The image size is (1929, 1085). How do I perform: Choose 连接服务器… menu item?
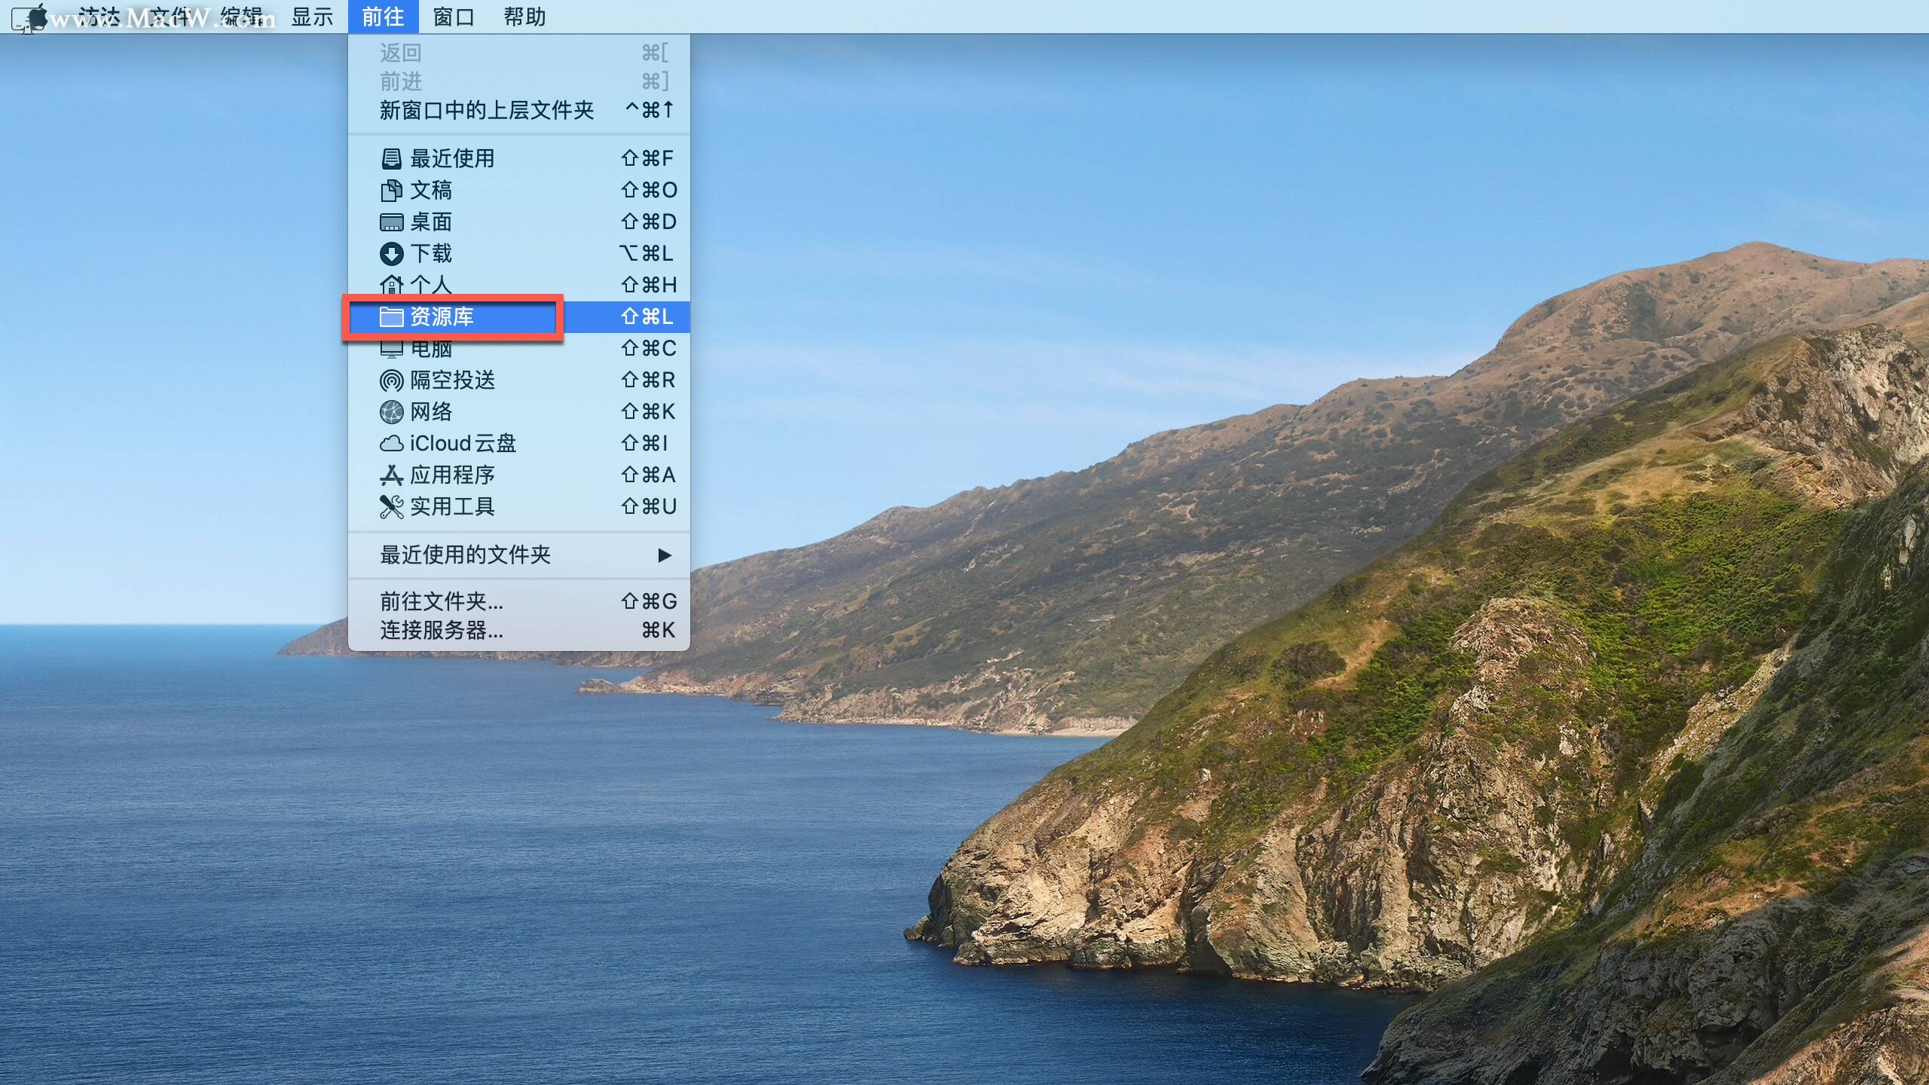[x=442, y=630]
